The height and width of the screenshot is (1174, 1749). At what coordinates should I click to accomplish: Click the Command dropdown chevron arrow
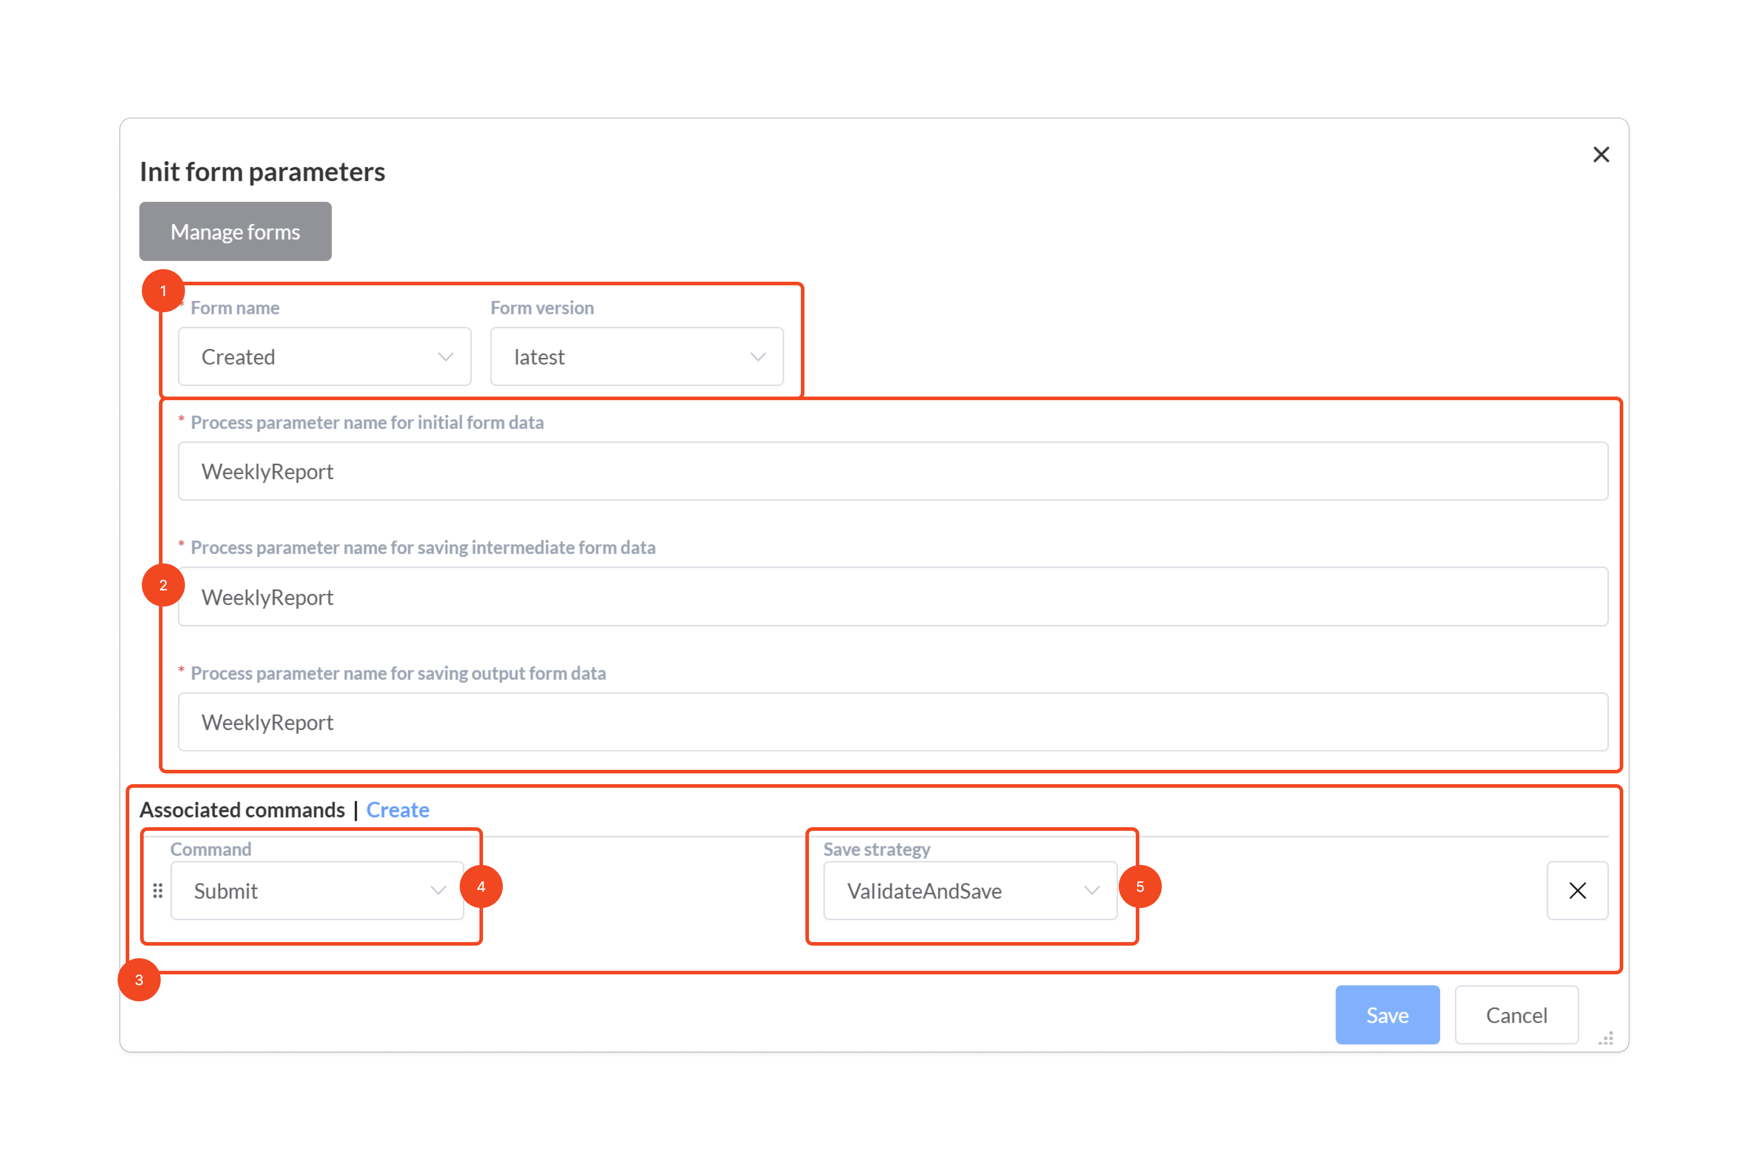pyautogui.click(x=438, y=890)
